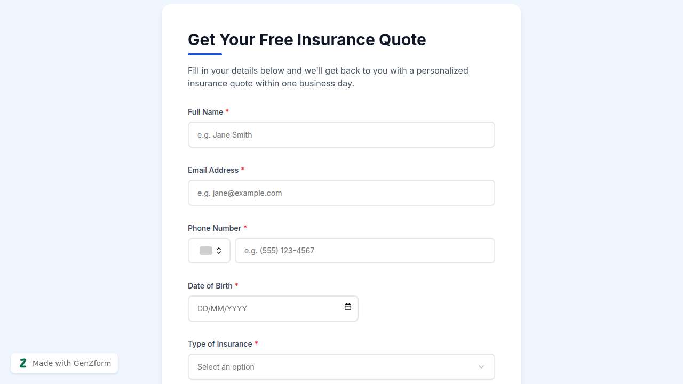Click the Phone Number label
683x384 pixels.
(x=215, y=228)
